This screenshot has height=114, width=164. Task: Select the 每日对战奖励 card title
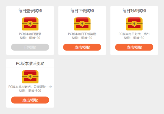click(x=134, y=11)
